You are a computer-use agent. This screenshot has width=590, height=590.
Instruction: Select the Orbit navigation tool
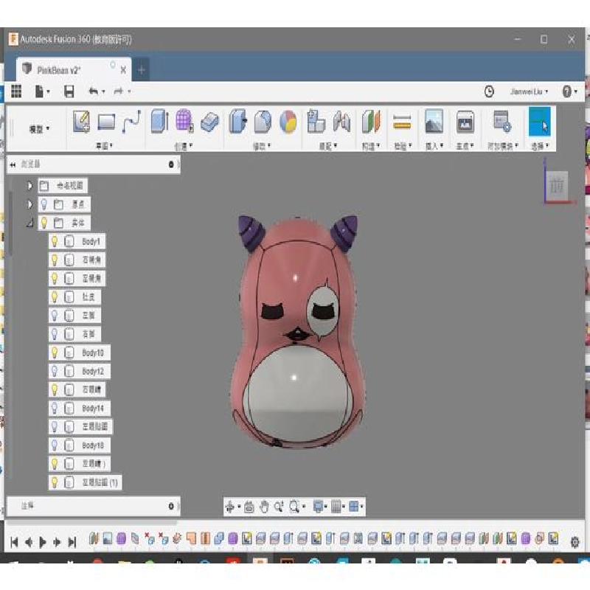tap(229, 507)
